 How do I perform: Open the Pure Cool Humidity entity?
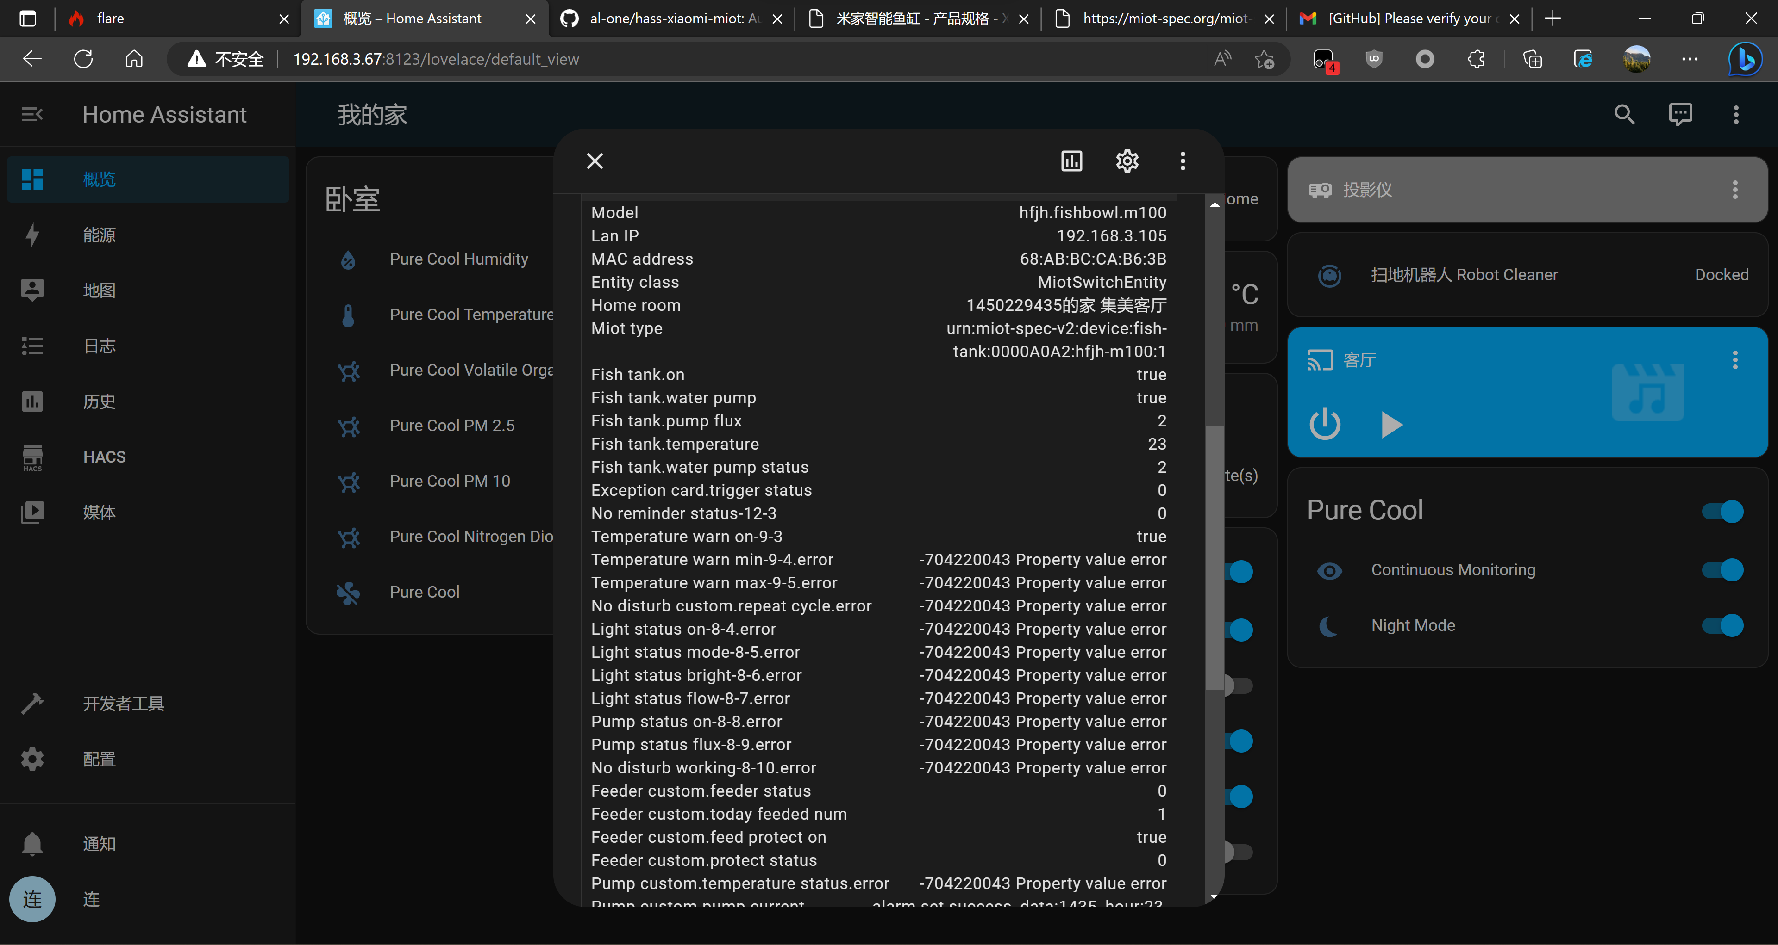click(x=458, y=259)
